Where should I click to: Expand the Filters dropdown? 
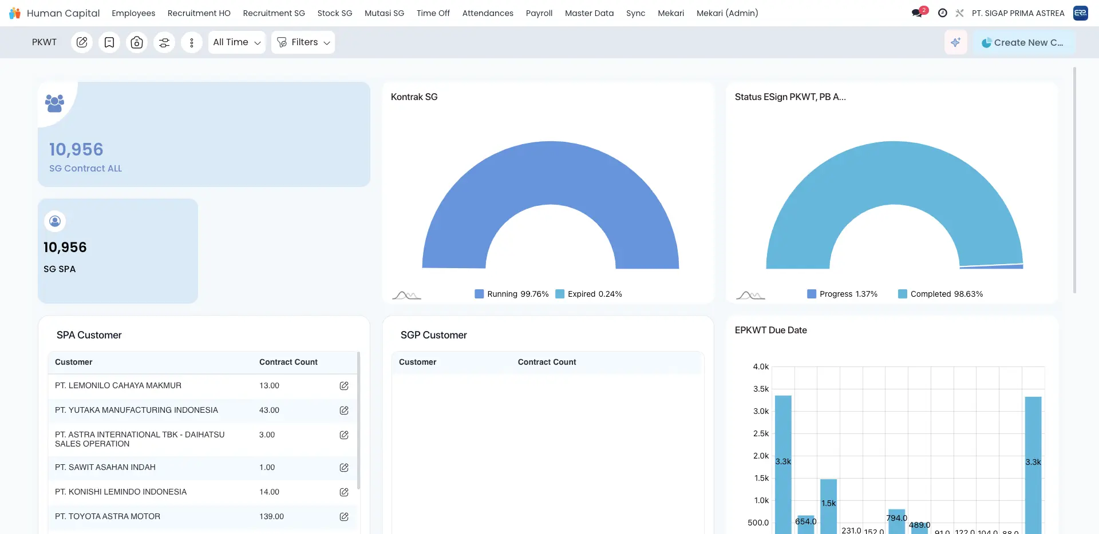[303, 42]
